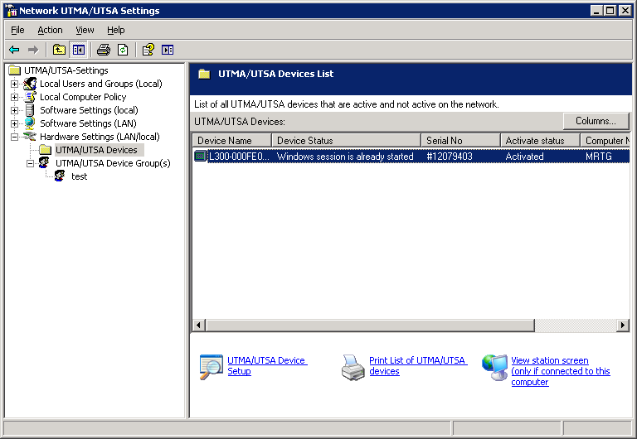The height and width of the screenshot is (439, 637).
Task: Close the Network UTMA/UTSA Settings window
Action: click(x=625, y=11)
